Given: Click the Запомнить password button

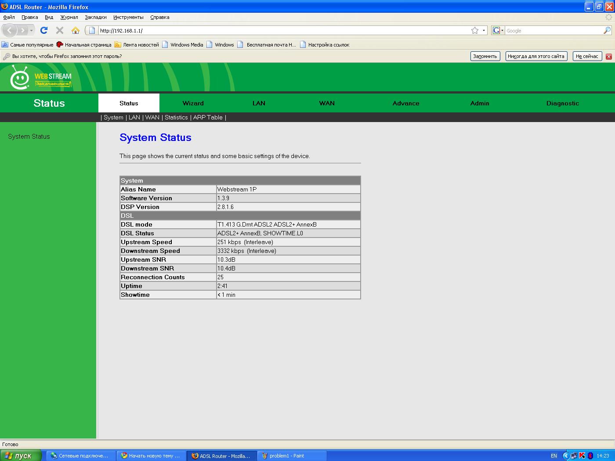Looking at the screenshot, I should pyautogui.click(x=485, y=56).
